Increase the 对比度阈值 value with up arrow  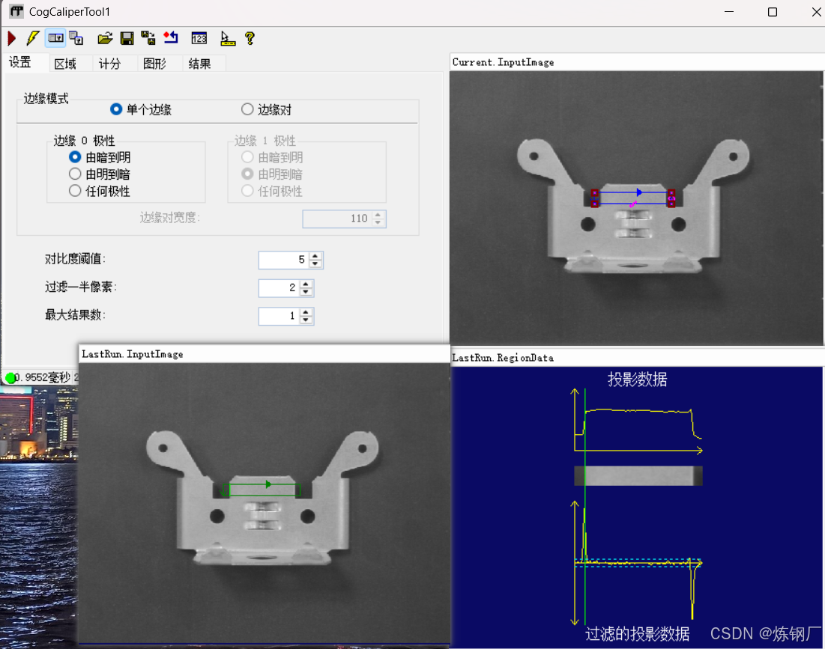(315, 256)
